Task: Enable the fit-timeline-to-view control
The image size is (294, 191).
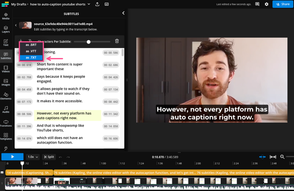Action: click(273, 157)
